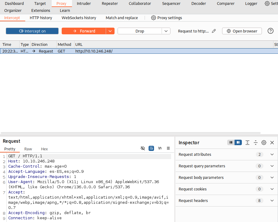Click the Host header line in the request
Screen dimensions: 278x222
click(x=31, y=161)
